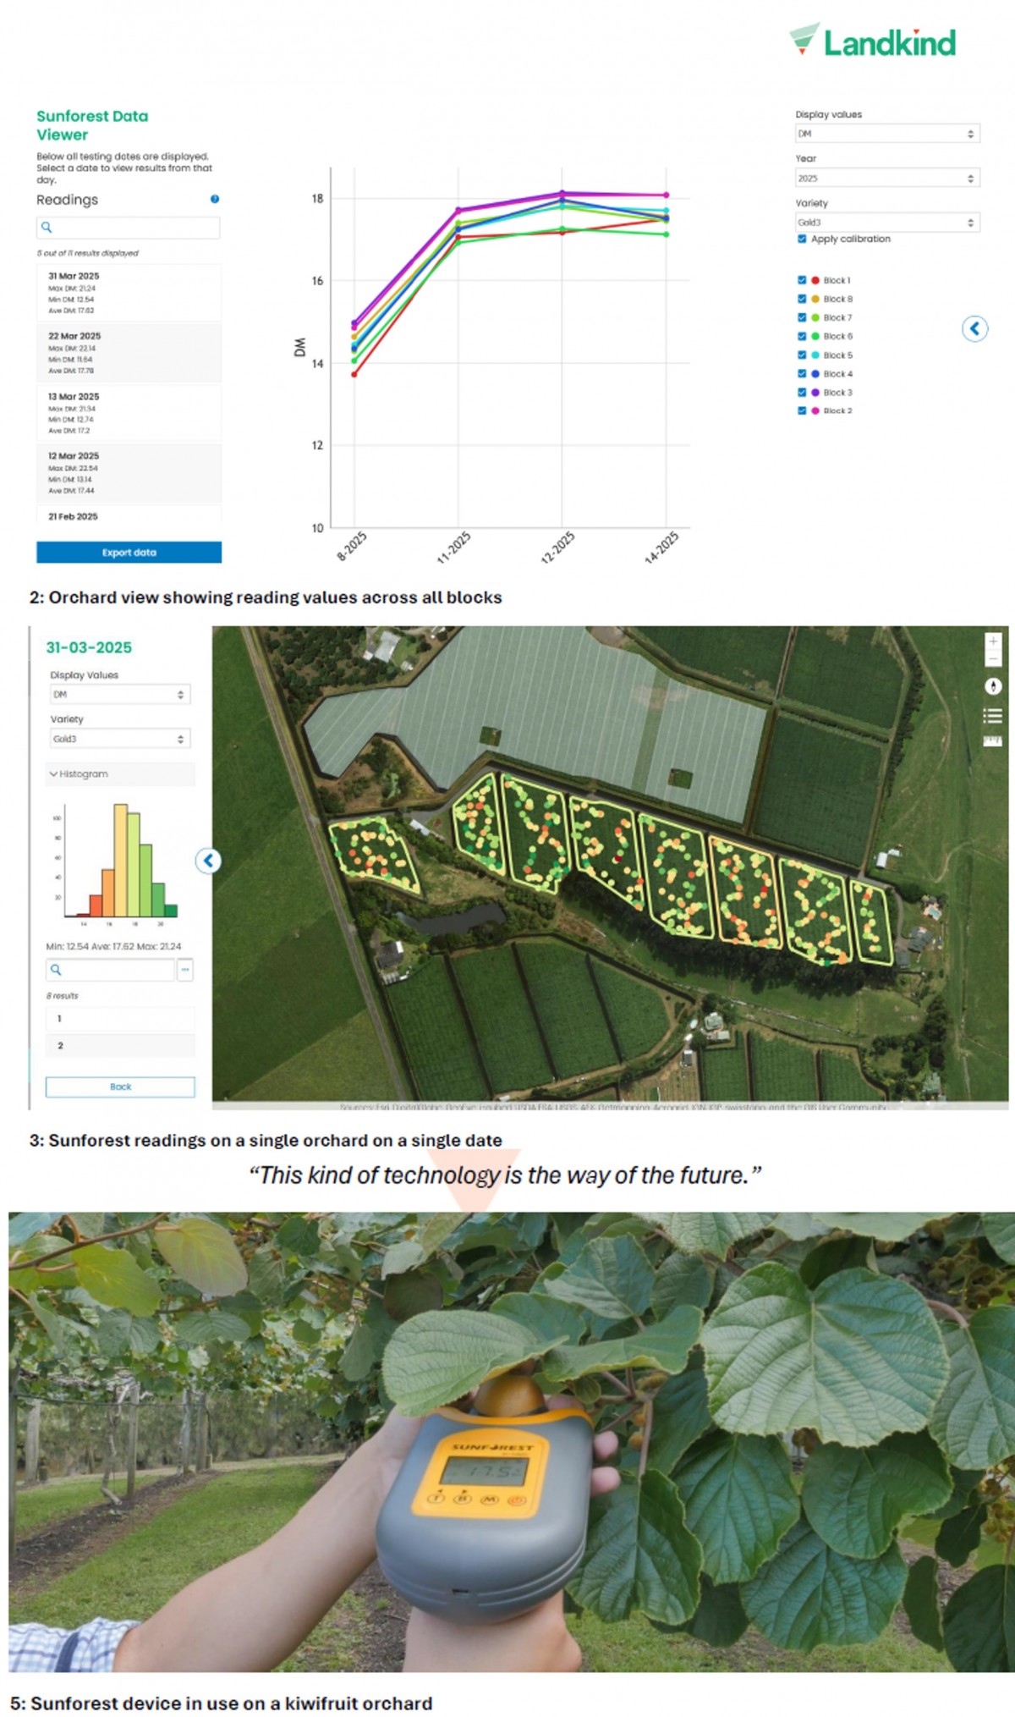Select the 12 Mar 2025 reading
The image size is (1015, 1717).
tap(129, 473)
